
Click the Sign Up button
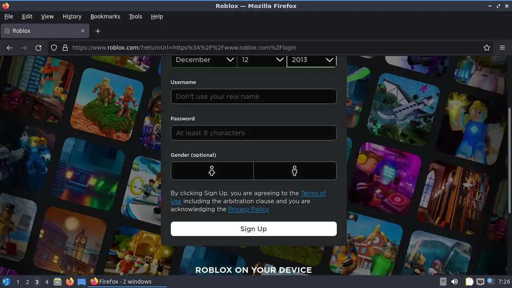click(x=254, y=229)
